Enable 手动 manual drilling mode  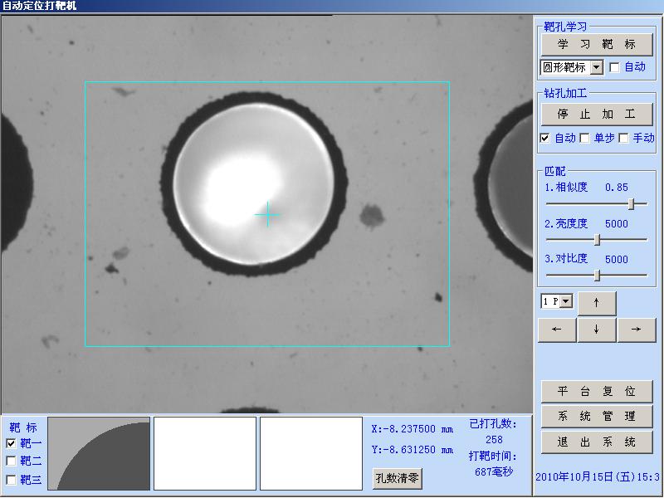(624, 139)
